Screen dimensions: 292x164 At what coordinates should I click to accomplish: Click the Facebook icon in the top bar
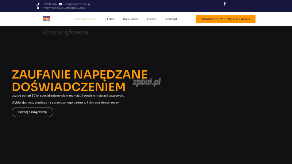(x=224, y=4)
